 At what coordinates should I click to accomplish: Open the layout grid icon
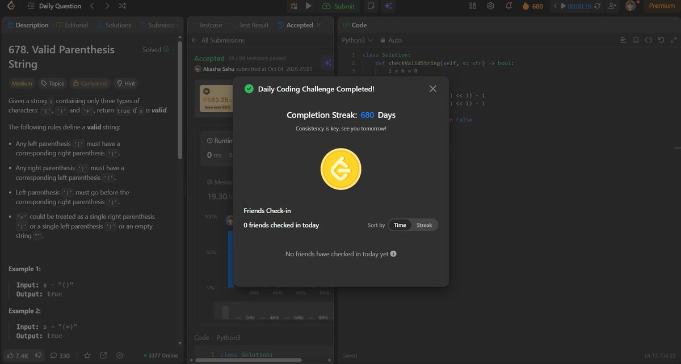pos(473,6)
